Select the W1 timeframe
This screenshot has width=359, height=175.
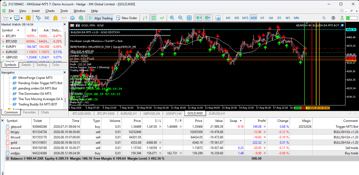pos(288,18)
